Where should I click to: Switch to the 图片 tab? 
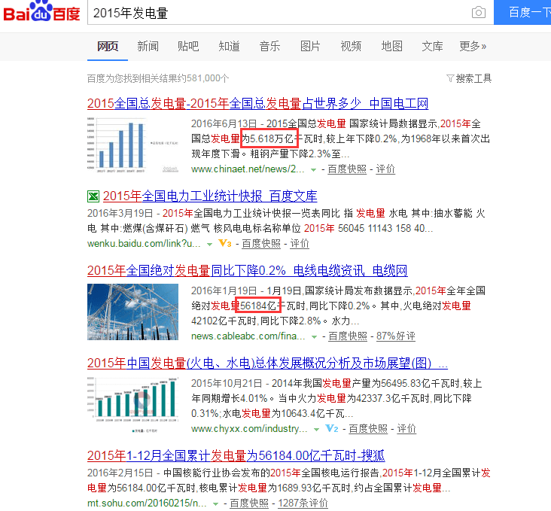[x=310, y=47]
